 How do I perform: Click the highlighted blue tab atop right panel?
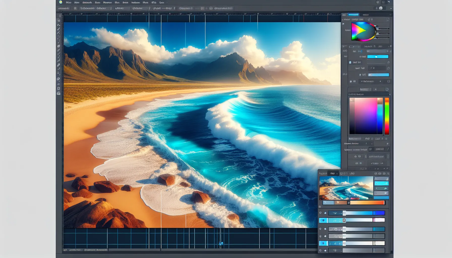point(353,15)
